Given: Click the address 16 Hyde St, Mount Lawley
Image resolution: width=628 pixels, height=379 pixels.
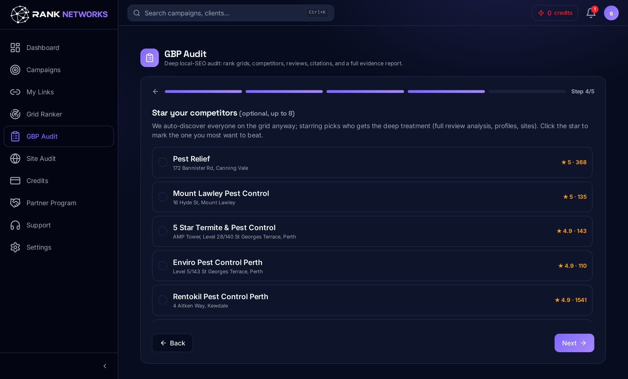Looking at the screenshot, I should (x=204, y=202).
